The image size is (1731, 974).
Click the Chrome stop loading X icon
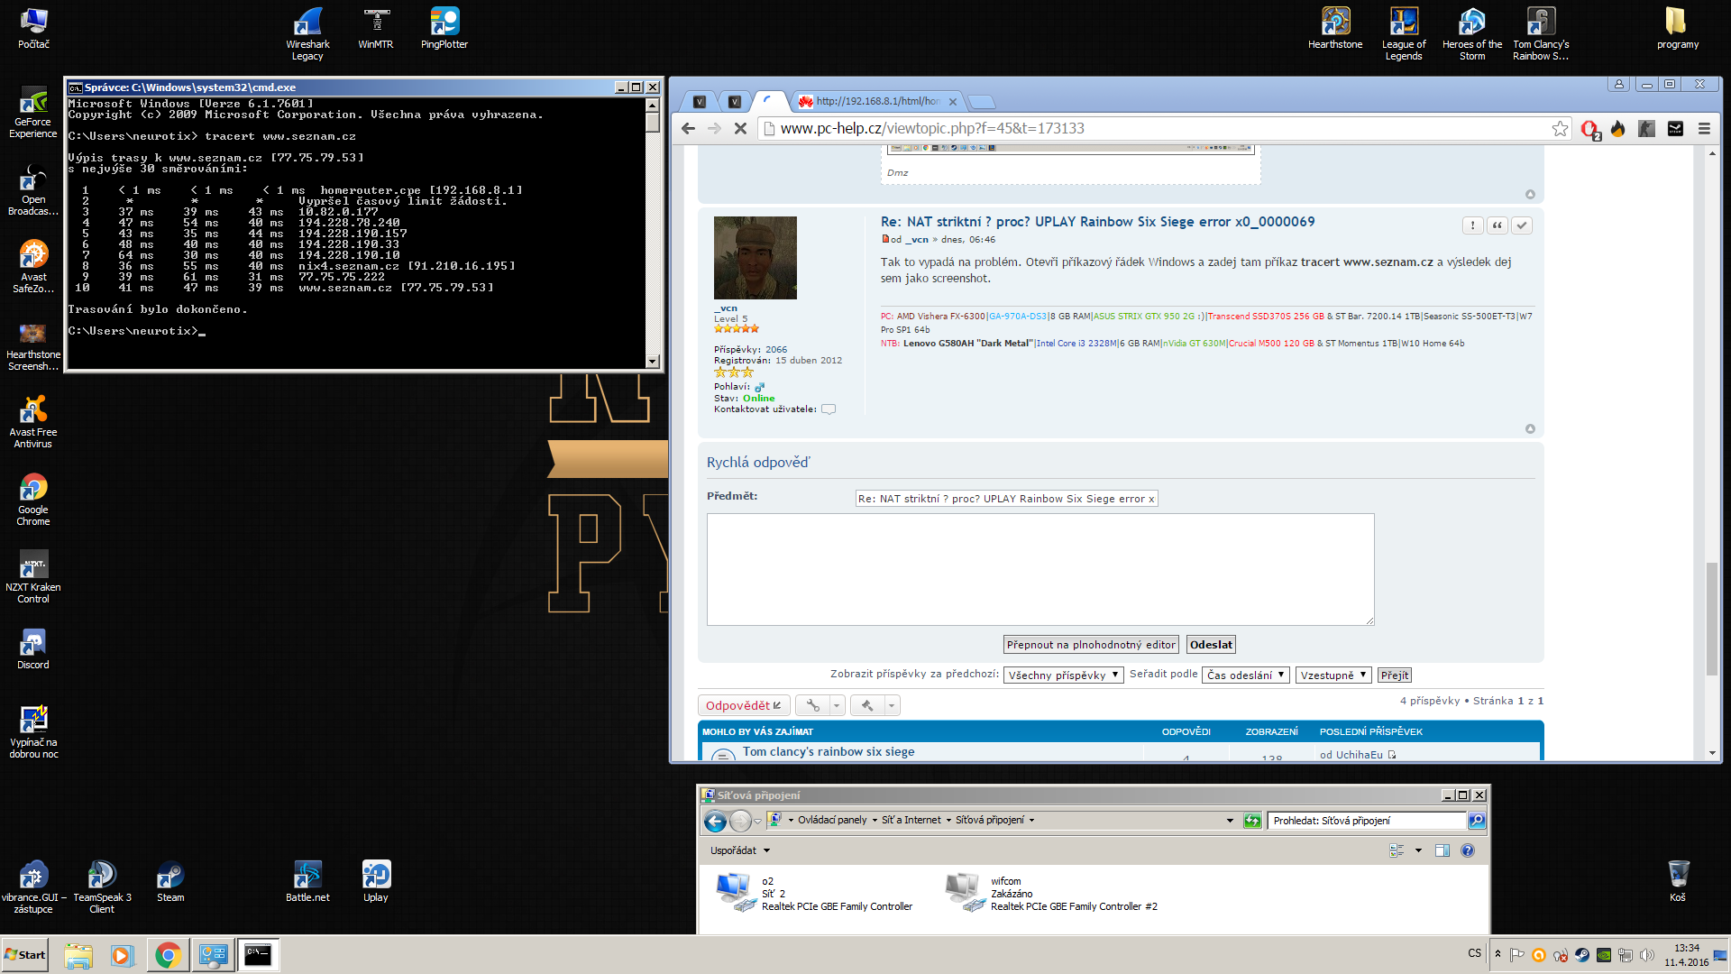tap(740, 129)
